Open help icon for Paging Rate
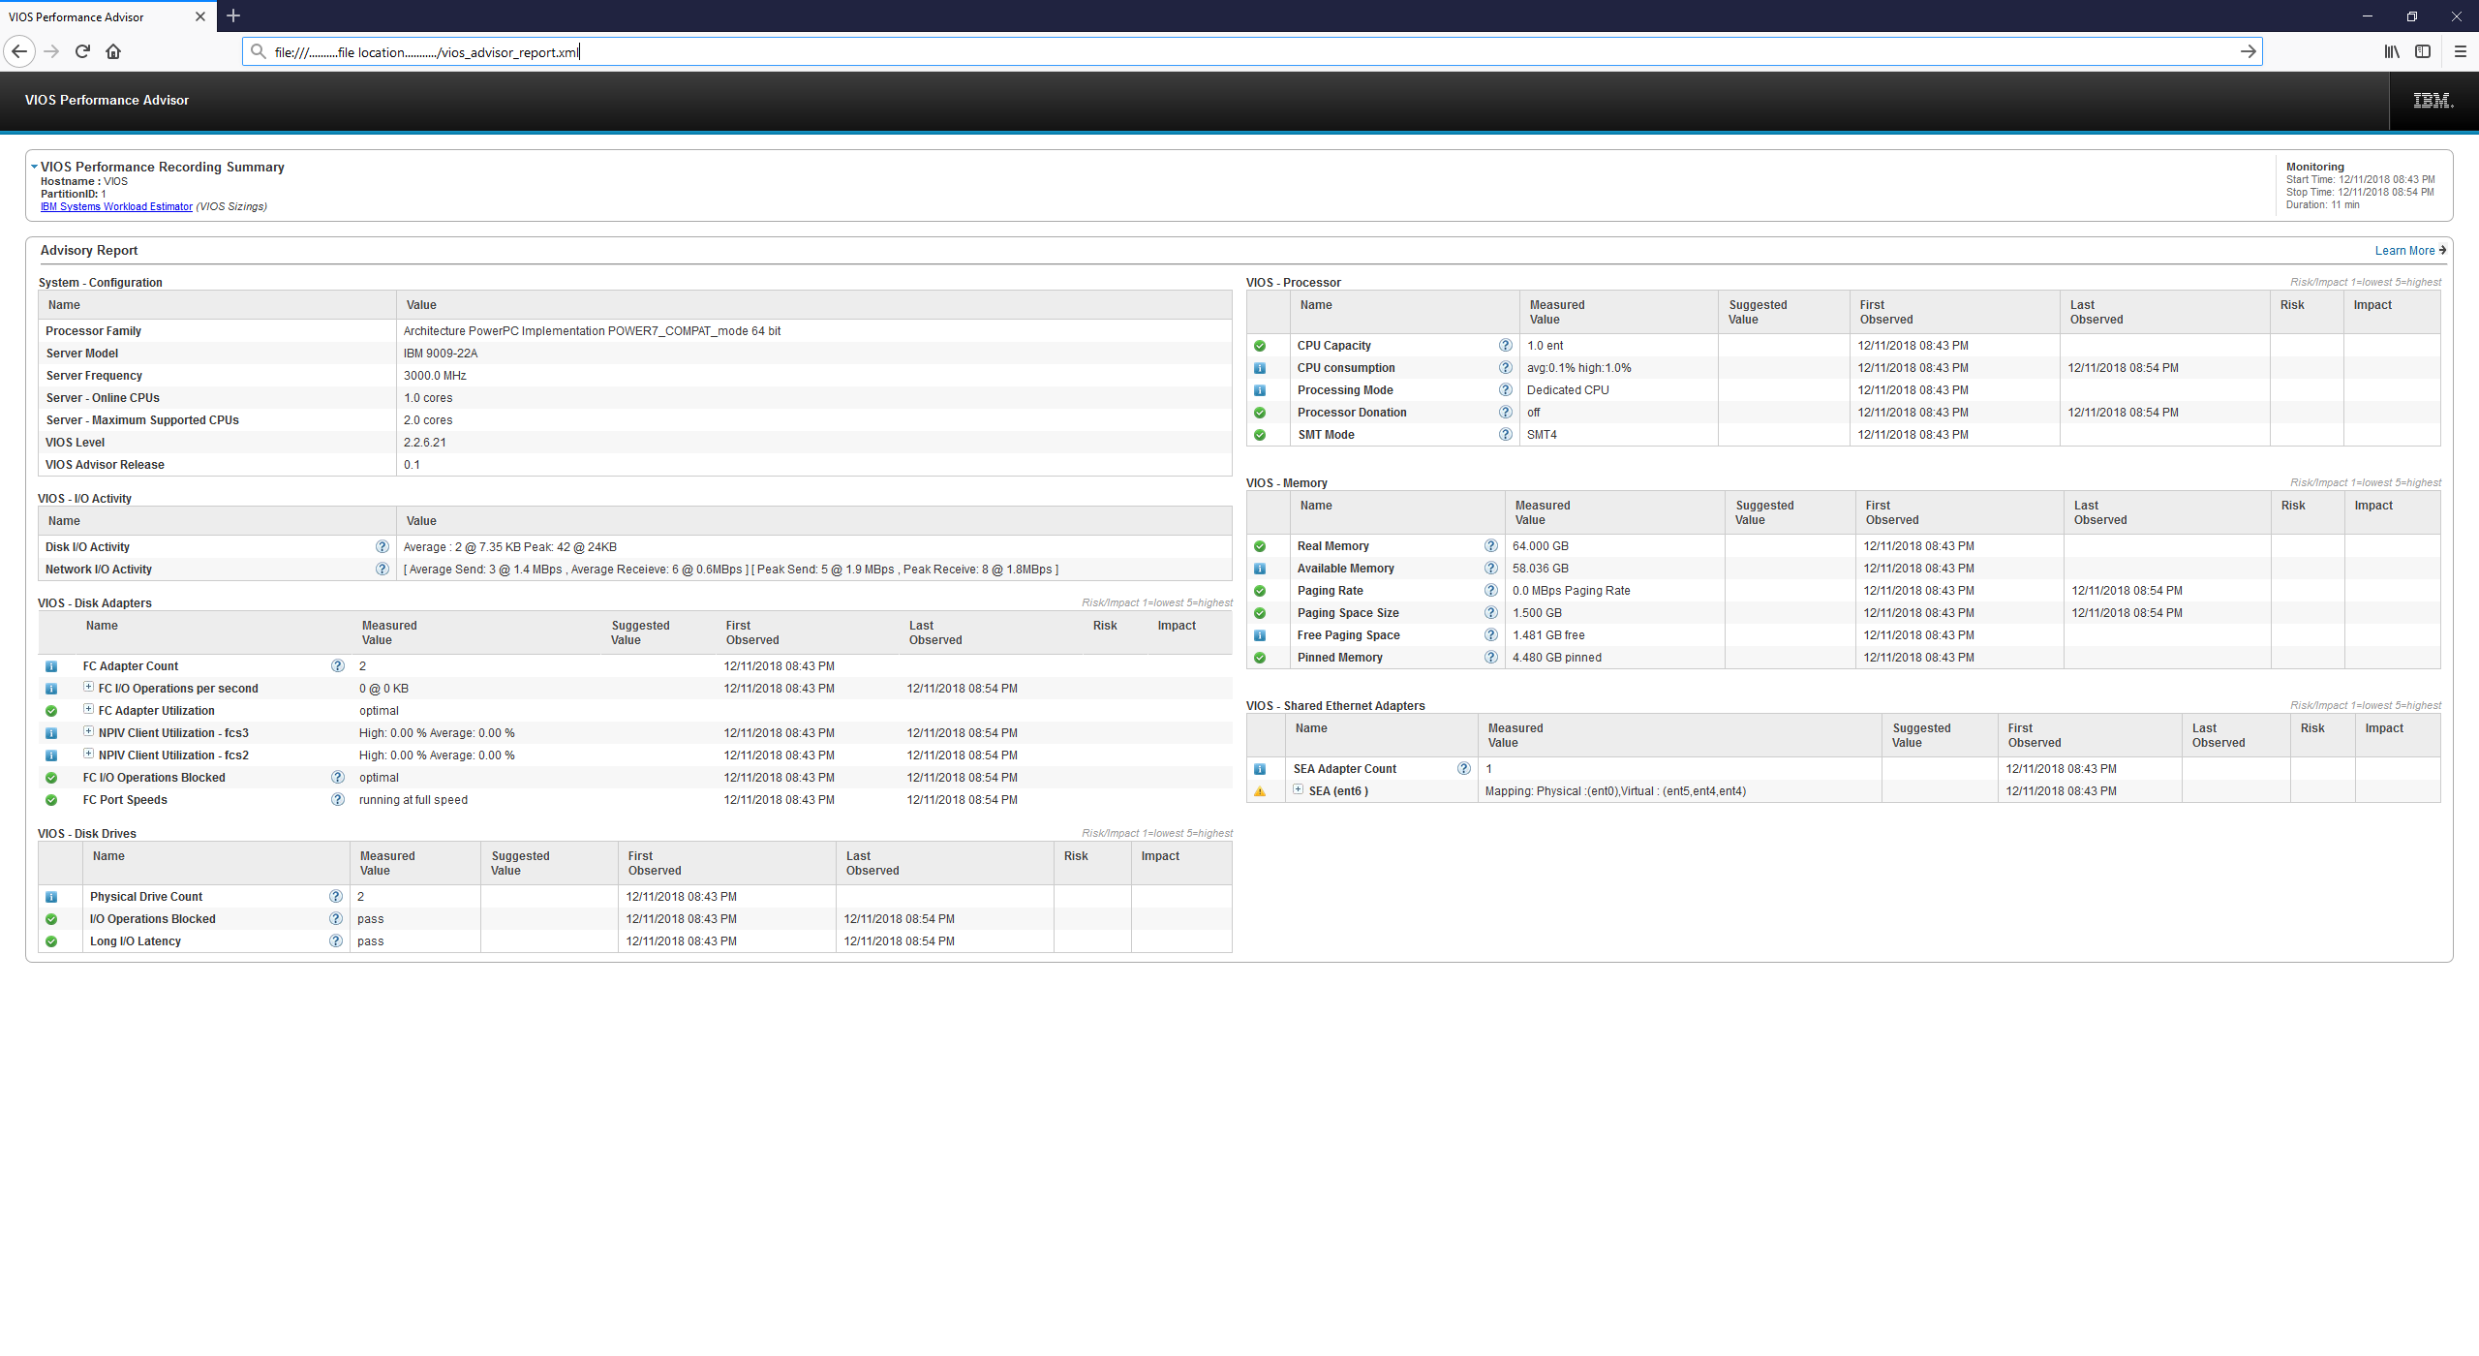This screenshot has width=2479, height=1356. [x=1490, y=590]
